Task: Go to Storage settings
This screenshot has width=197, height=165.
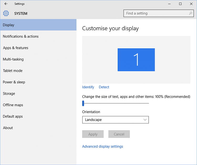Action: [38, 94]
